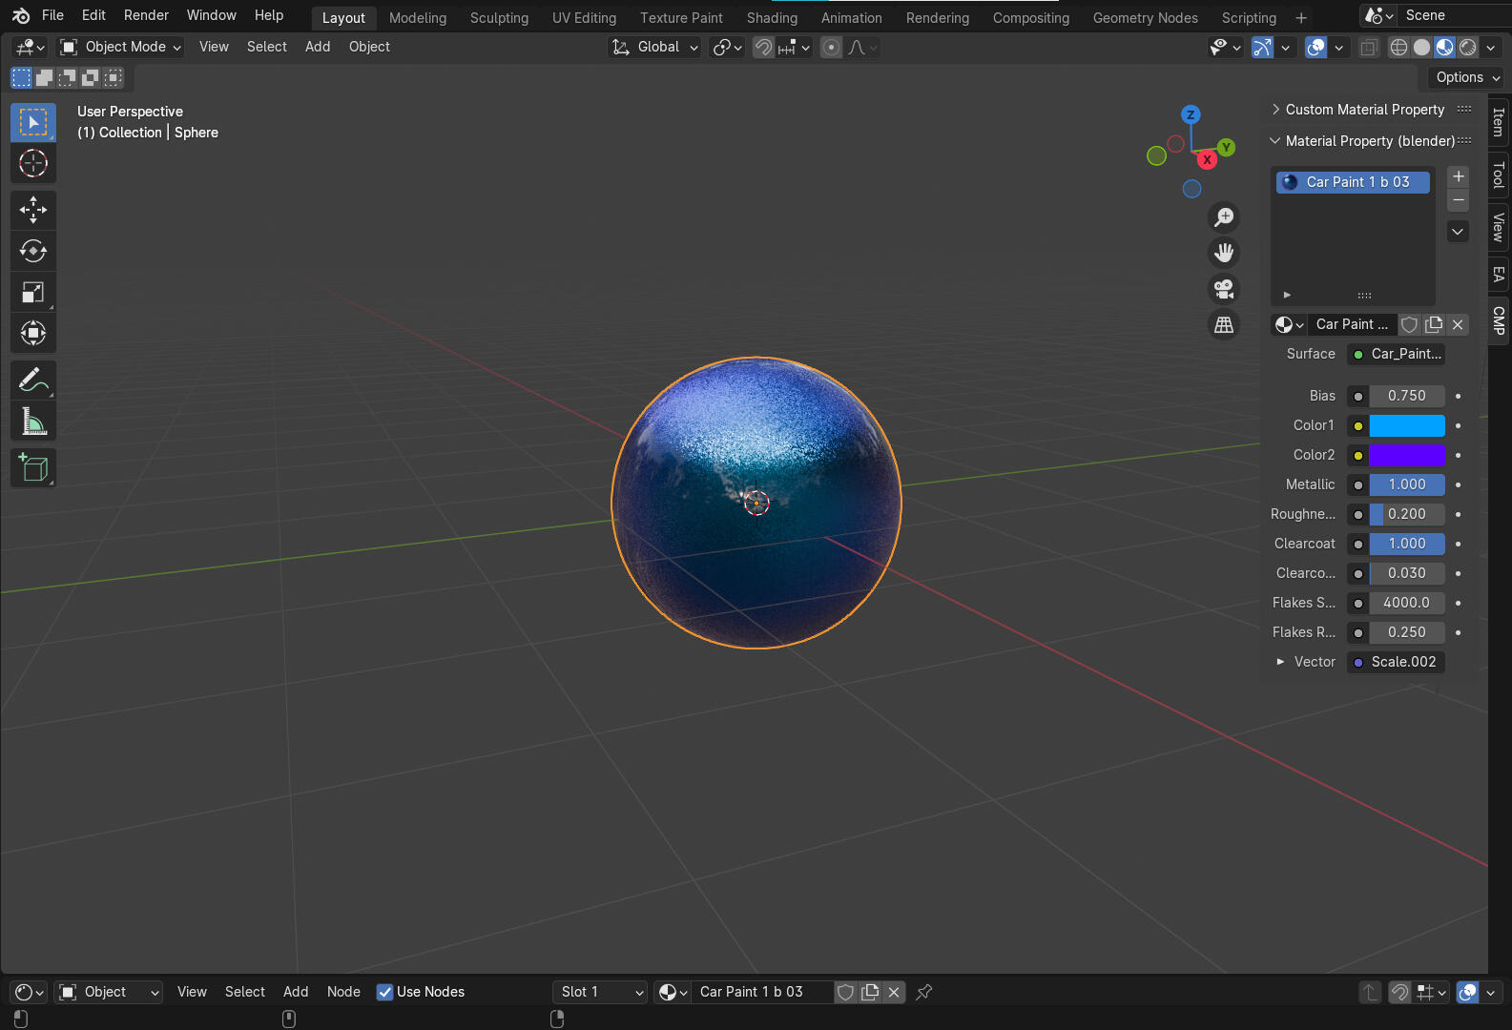Activate the Rotate tool
The image size is (1512, 1030).
point(33,251)
